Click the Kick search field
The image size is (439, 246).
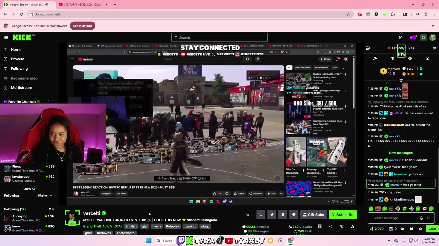pyautogui.click(x=219, y=38)
